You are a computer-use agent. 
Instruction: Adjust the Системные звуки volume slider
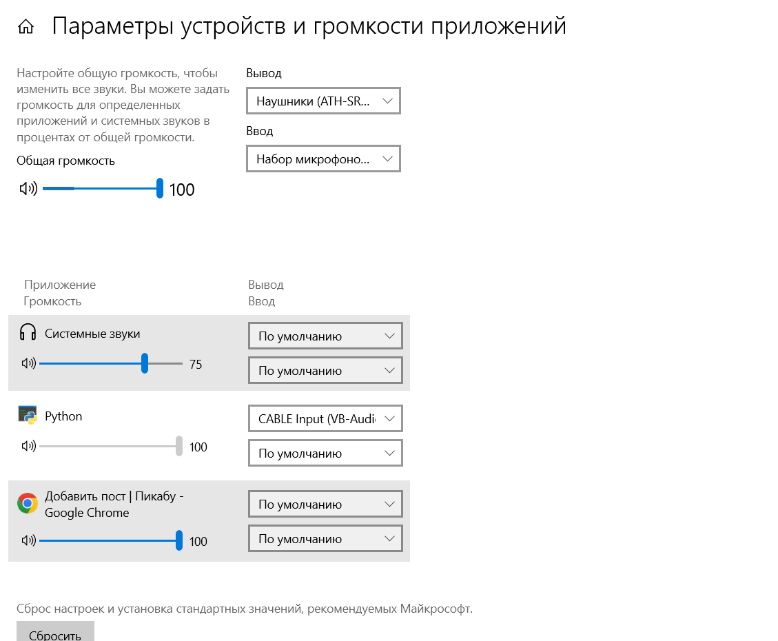point(111,364)
